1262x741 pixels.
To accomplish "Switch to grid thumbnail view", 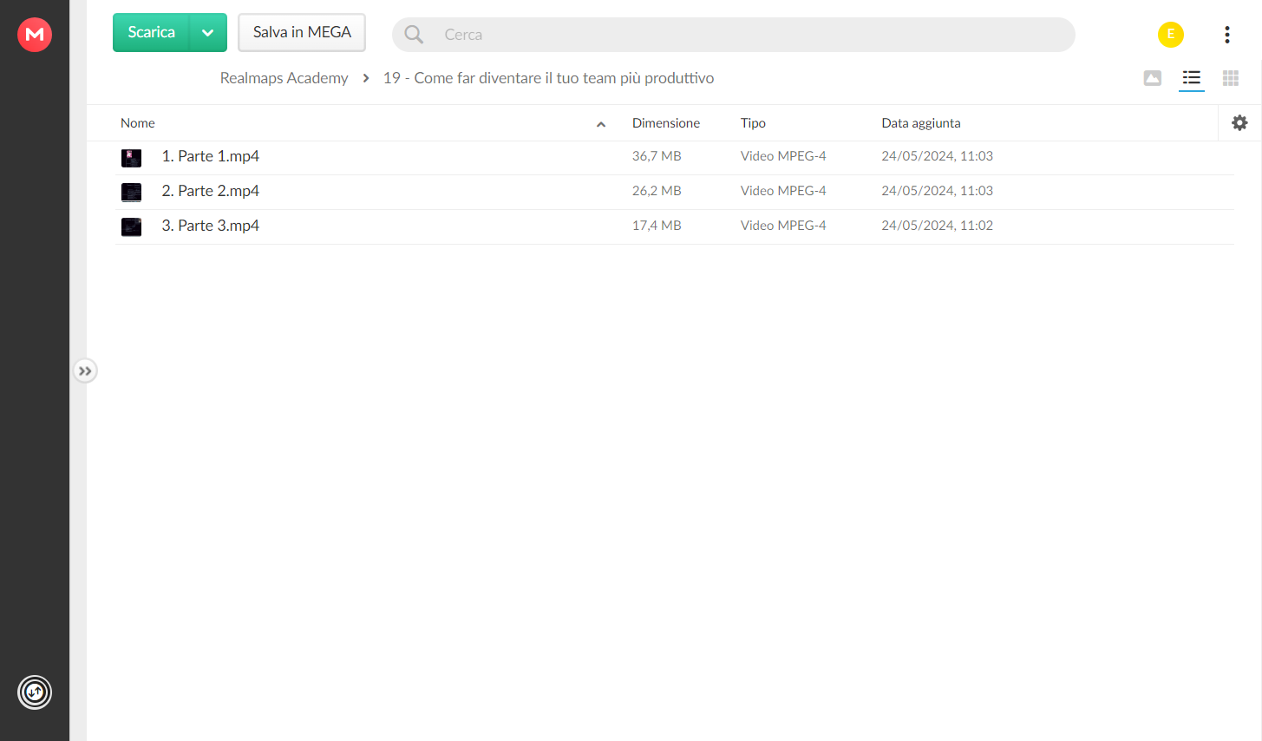I will pyautogui.click(x=1231, y=78).
